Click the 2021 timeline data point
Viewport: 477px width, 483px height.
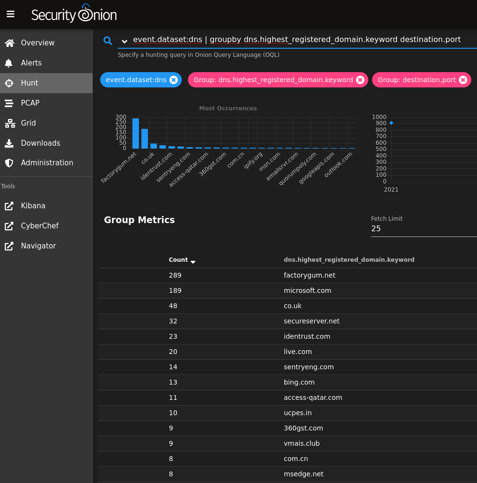[x=391, y=123]
